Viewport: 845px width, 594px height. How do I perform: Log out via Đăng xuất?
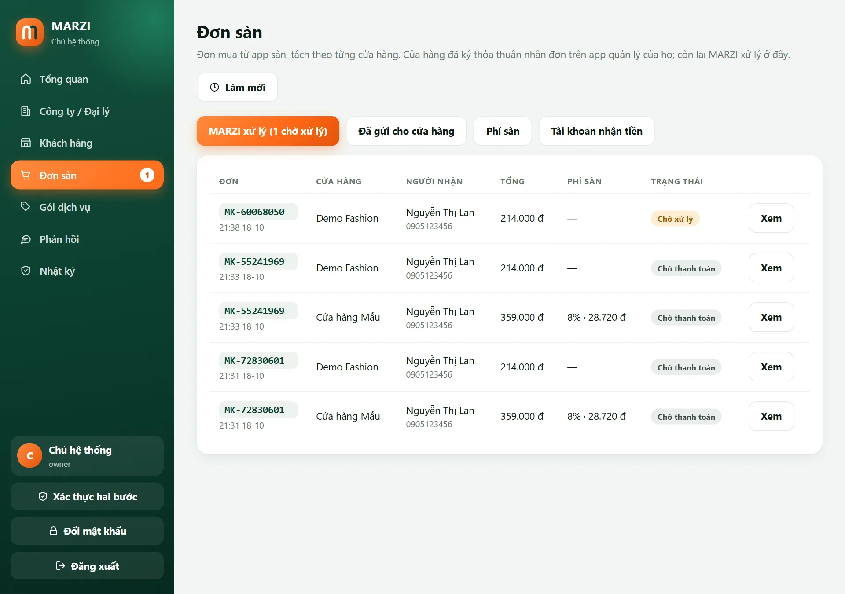pos(87,566)
